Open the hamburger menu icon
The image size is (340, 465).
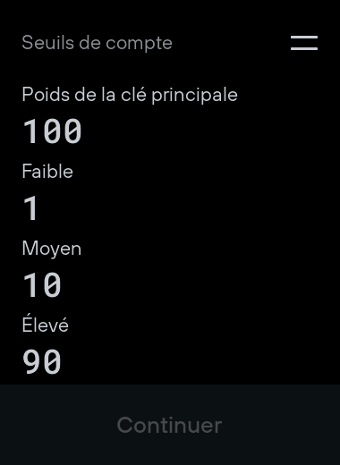pyautogui.click(x=304, y=43)
